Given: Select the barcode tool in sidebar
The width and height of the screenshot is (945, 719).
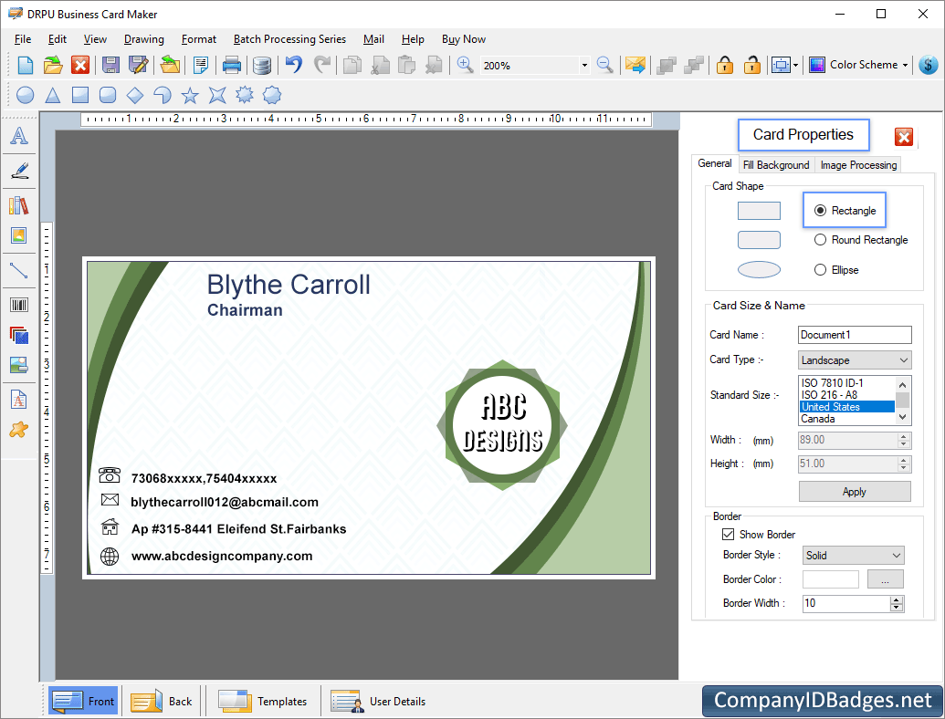Looking at the screenshot, I should 18,305.
